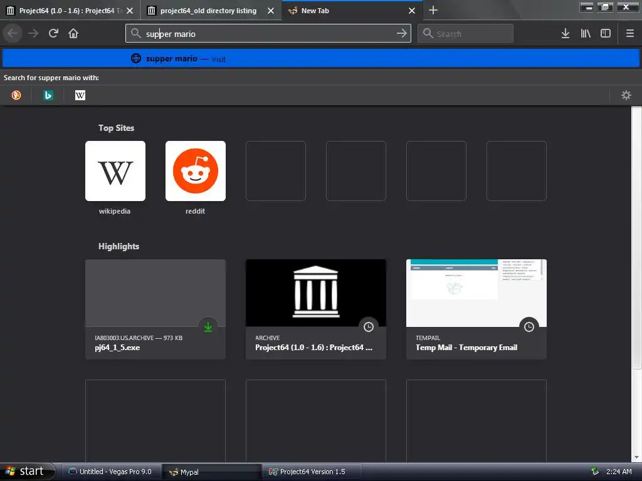Go back to the previous page

pos(13,34)
